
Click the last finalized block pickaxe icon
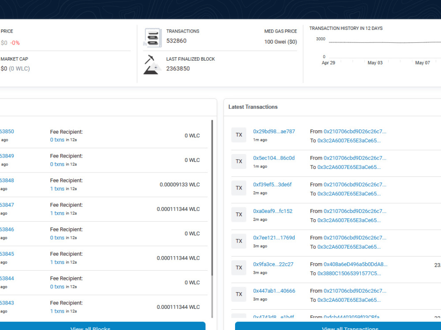coord(152,65)
